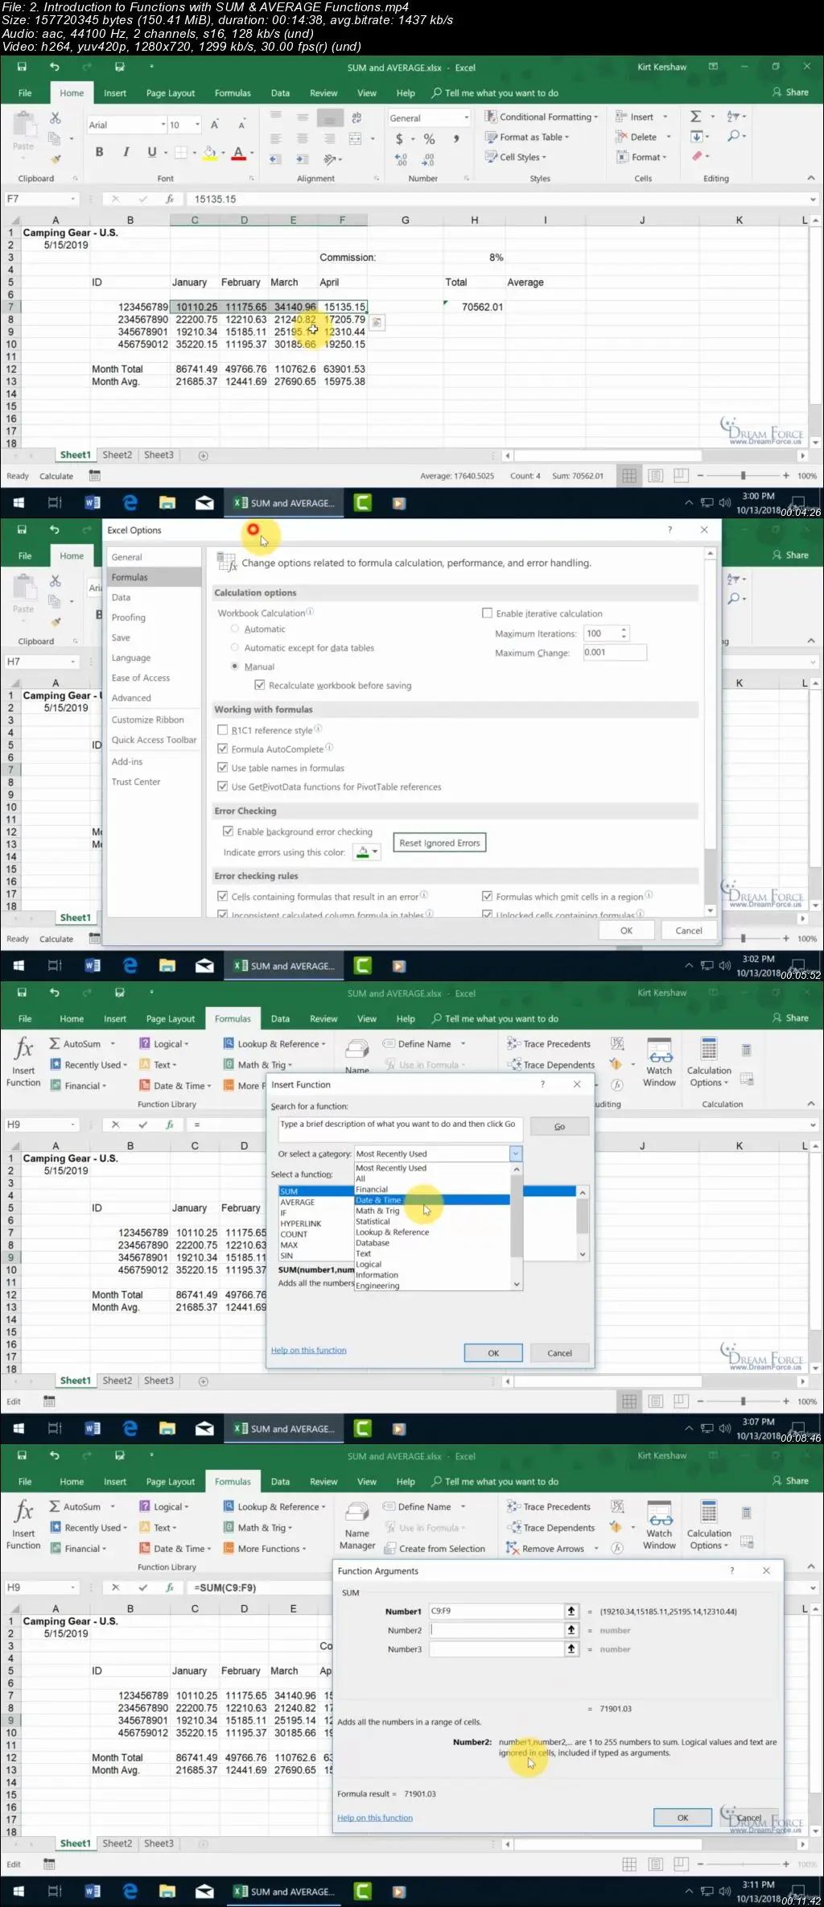
Task: Click the Orientation icon in the Alignment group
Action: (329, 159)
